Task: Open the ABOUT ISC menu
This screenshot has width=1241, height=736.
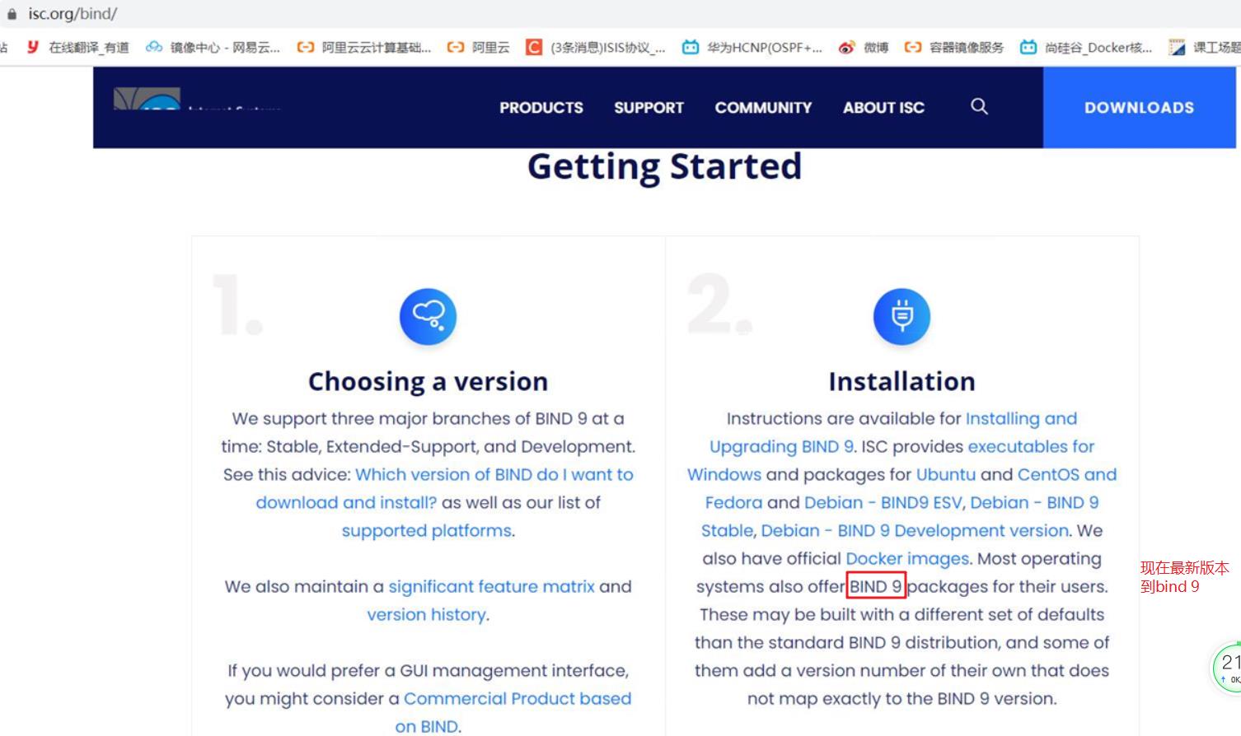Action: (x=883, y=108)
